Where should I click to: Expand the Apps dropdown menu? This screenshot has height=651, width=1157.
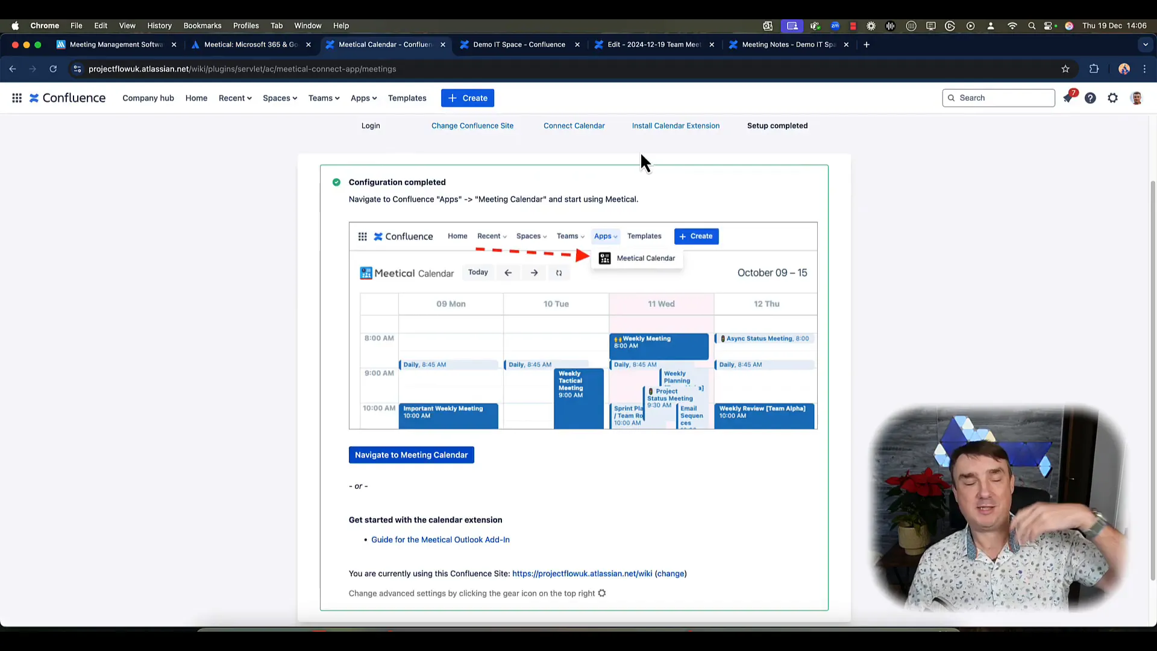coord(363,98)
